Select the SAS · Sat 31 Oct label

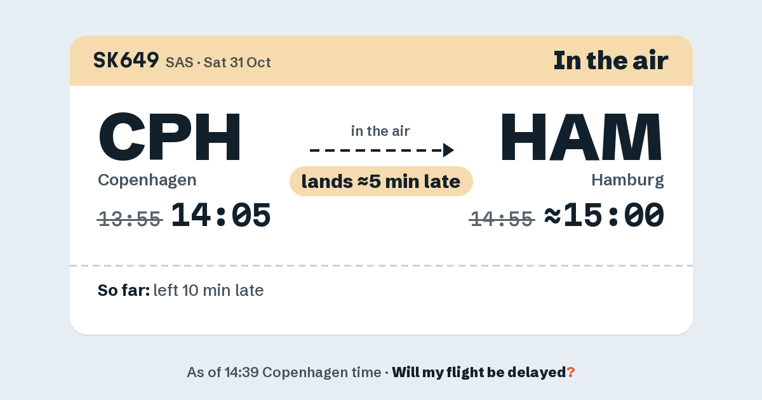218,62
